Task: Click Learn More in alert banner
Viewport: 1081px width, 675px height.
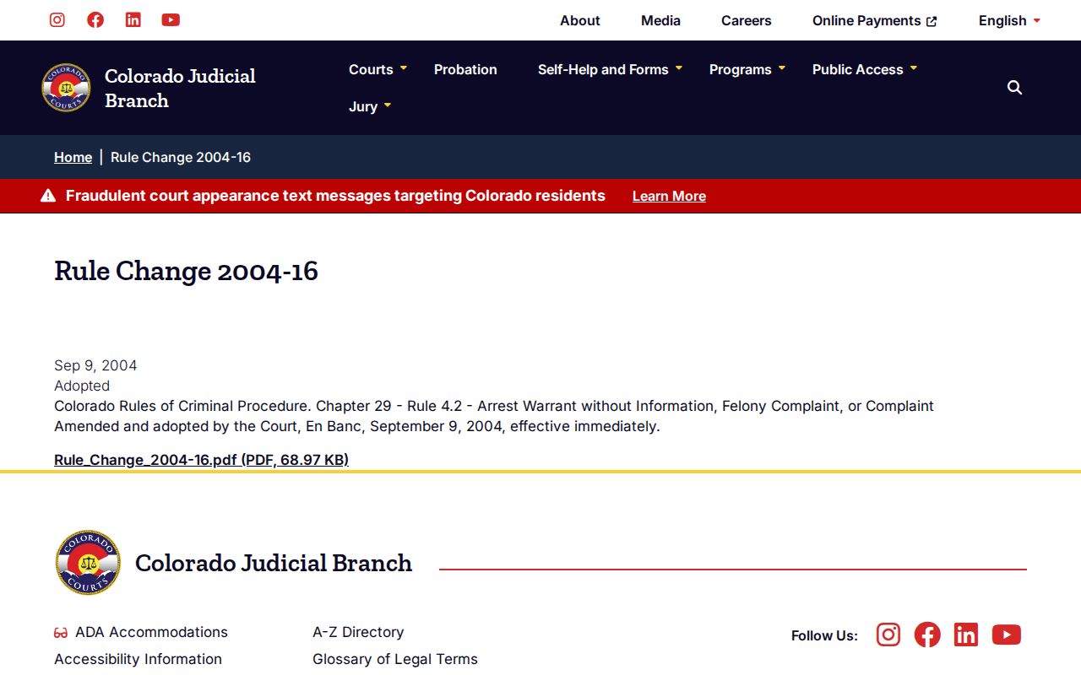Action: point(669,196)
